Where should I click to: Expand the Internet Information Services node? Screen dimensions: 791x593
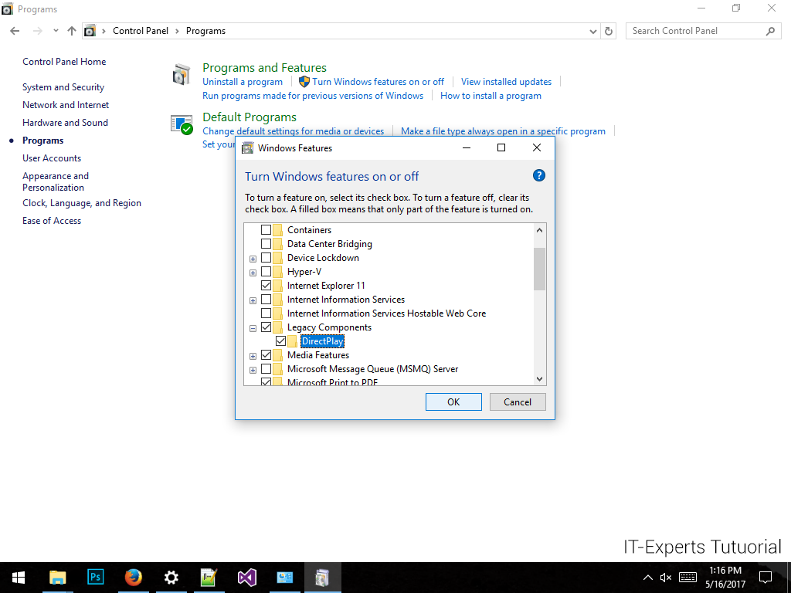click(253, 300)
